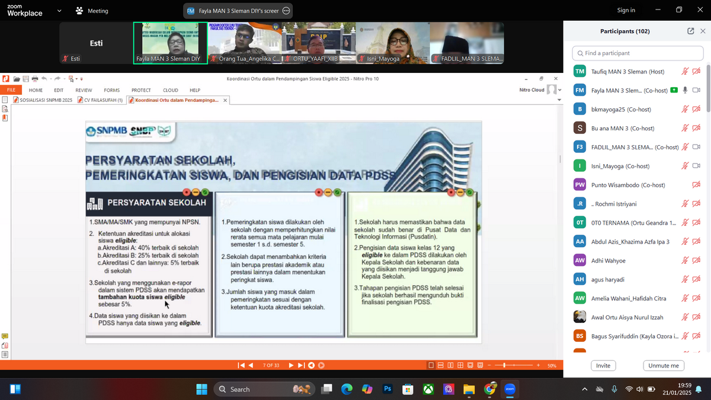Pop out the Participants panel
The image size is (711, 400).
[x=690, y=31]
